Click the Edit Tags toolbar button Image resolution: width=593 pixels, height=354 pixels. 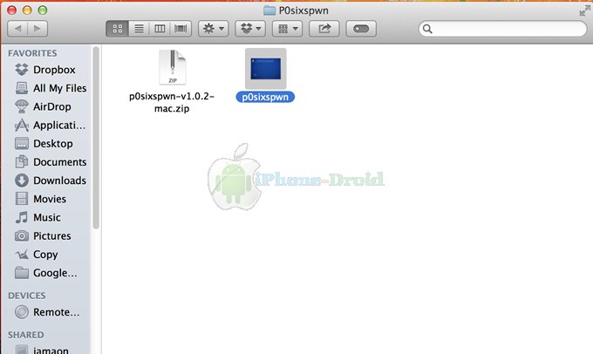[x=361, y=29]
